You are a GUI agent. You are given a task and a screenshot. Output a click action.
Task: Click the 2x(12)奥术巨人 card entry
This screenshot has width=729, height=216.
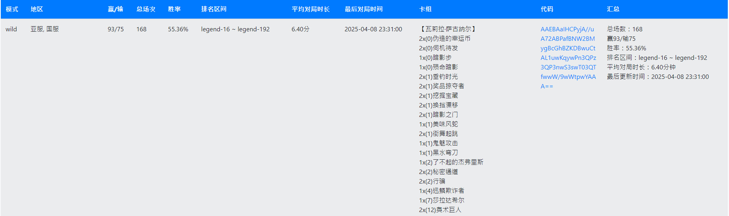click(440, 210)
